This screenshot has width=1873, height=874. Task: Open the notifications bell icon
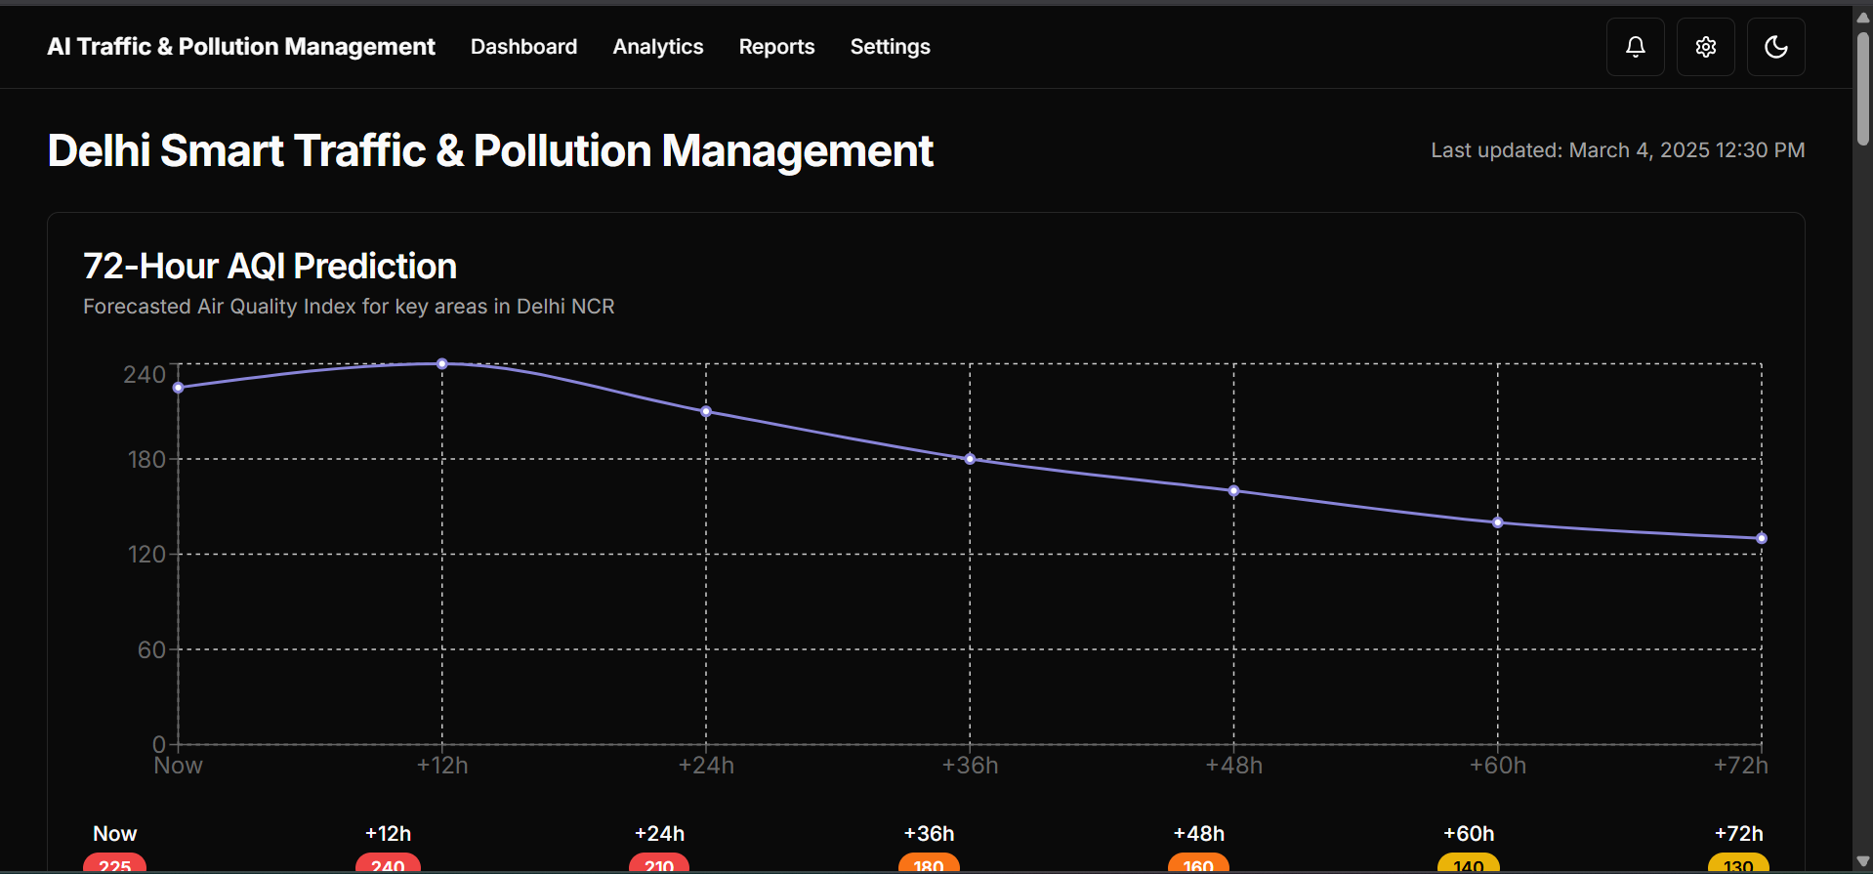pyautogui.click(x=1635, y=47)
